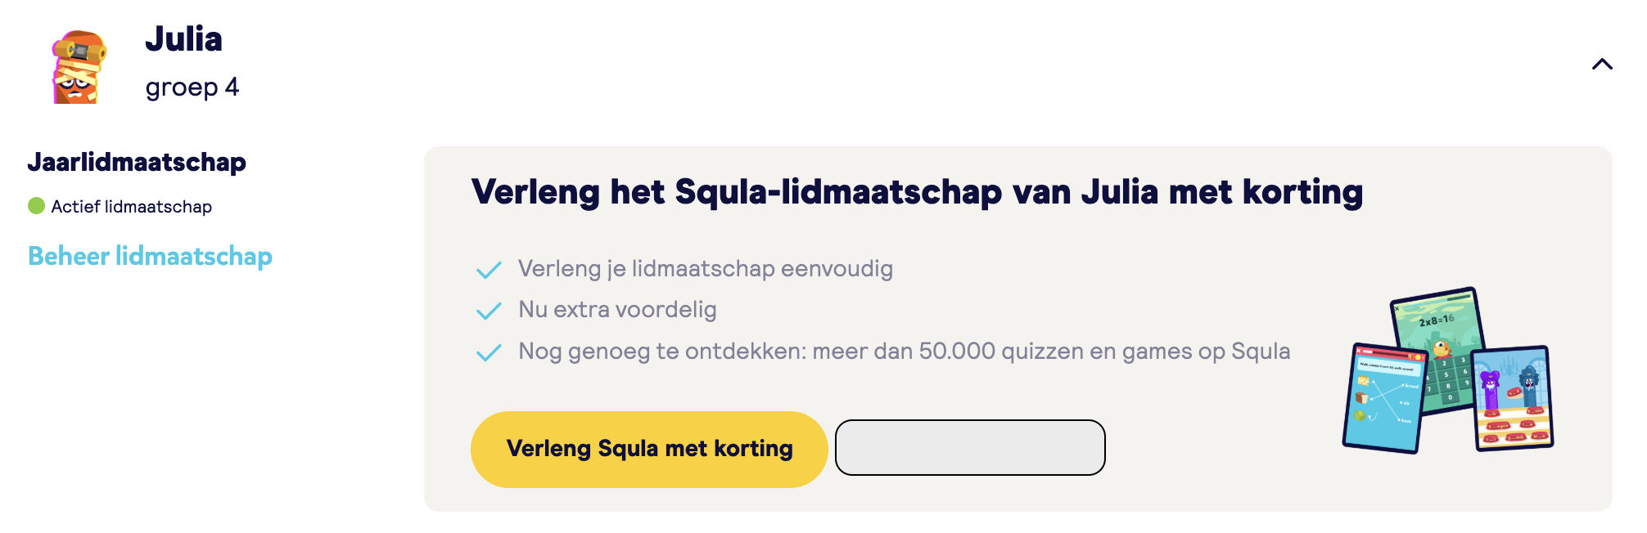The height and width of the screenshot is (533, 1647).
Task: Click the green active membership status dot
Action: (x=36, y=206)
